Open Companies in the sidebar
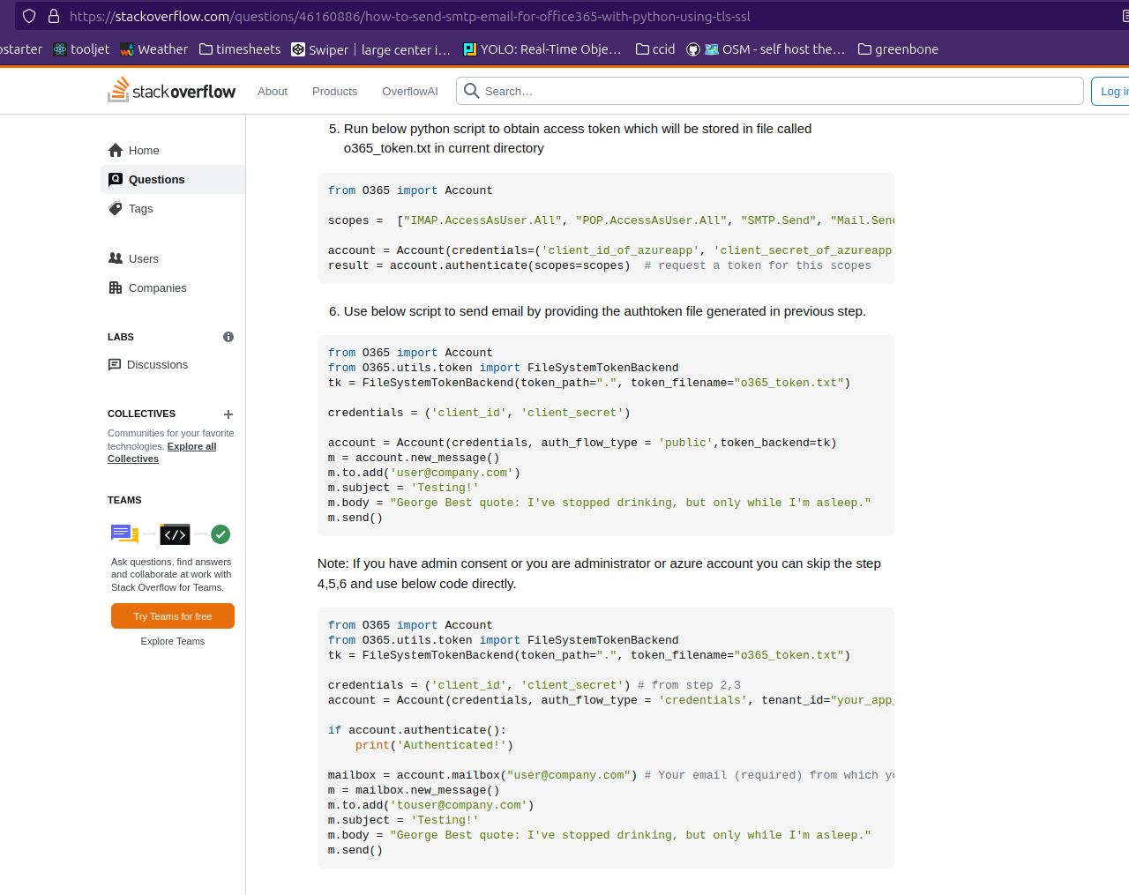 coord(173,287)
